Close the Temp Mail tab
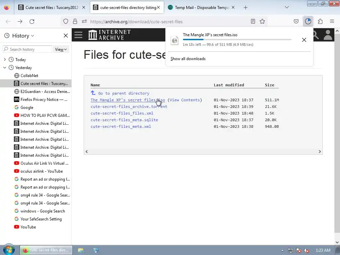The image size is (340, 255). (233, 8)
